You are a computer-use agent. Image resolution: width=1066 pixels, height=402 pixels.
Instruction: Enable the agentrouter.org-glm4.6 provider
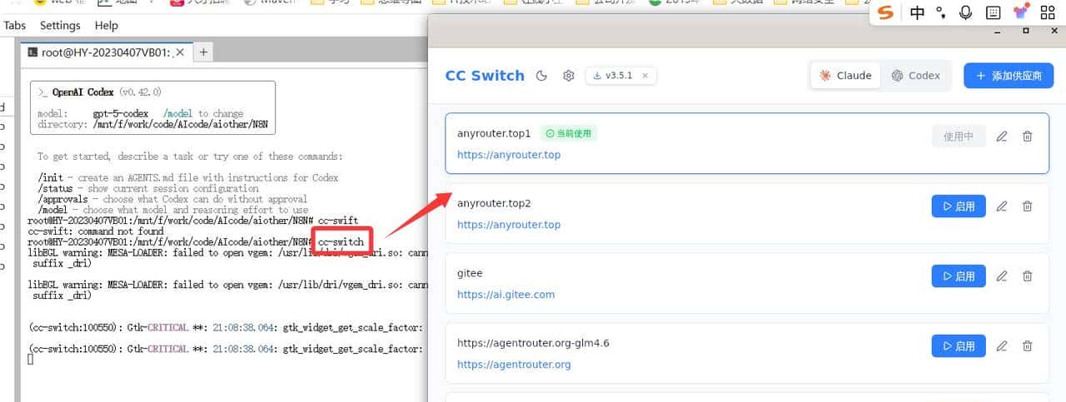959,345
